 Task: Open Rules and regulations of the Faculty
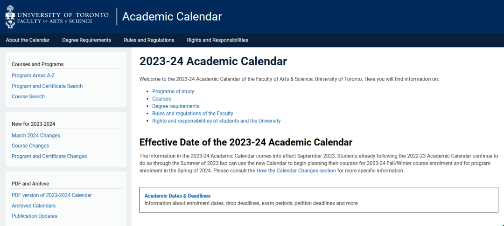click(x=193, y=114)
